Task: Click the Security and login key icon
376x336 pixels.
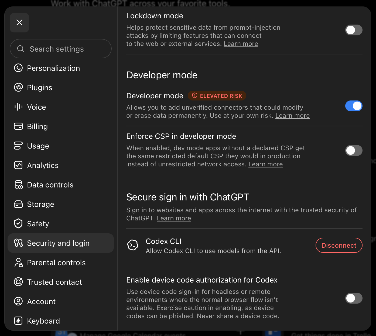Action: [18, 243]
